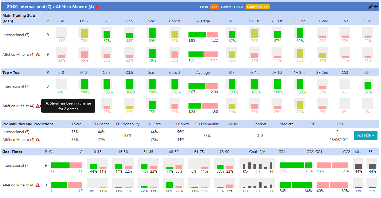Click Atlético Mineiro's warning icon in Probabilities section
381x198 pixels.
[38, 140]
